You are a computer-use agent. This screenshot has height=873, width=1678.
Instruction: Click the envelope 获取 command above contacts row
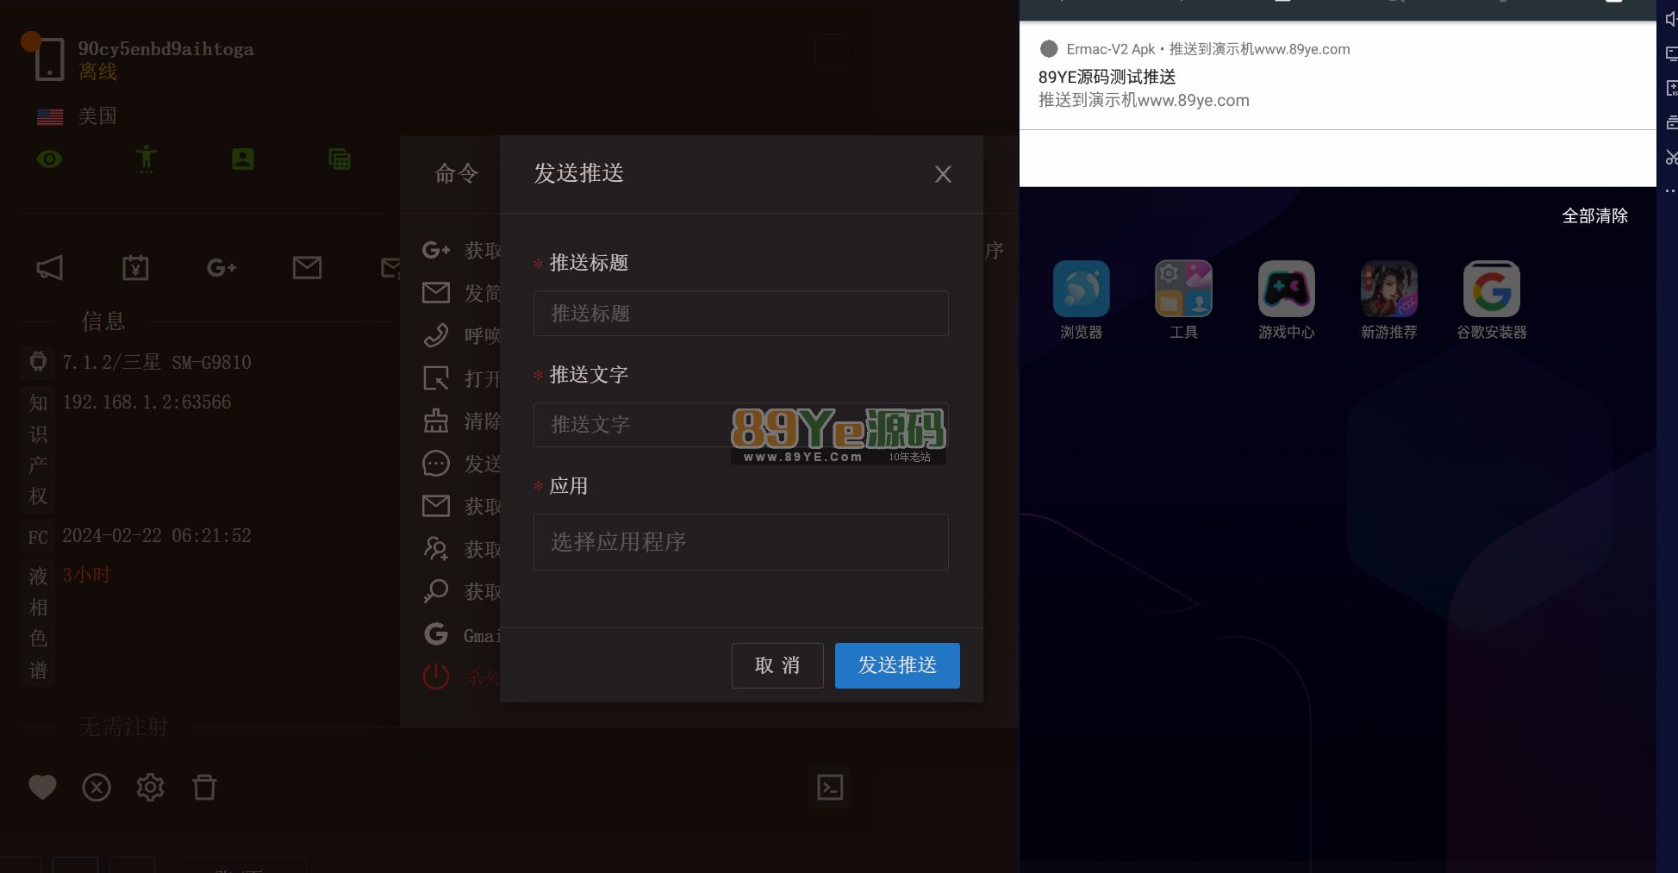(x=436, y=506)
